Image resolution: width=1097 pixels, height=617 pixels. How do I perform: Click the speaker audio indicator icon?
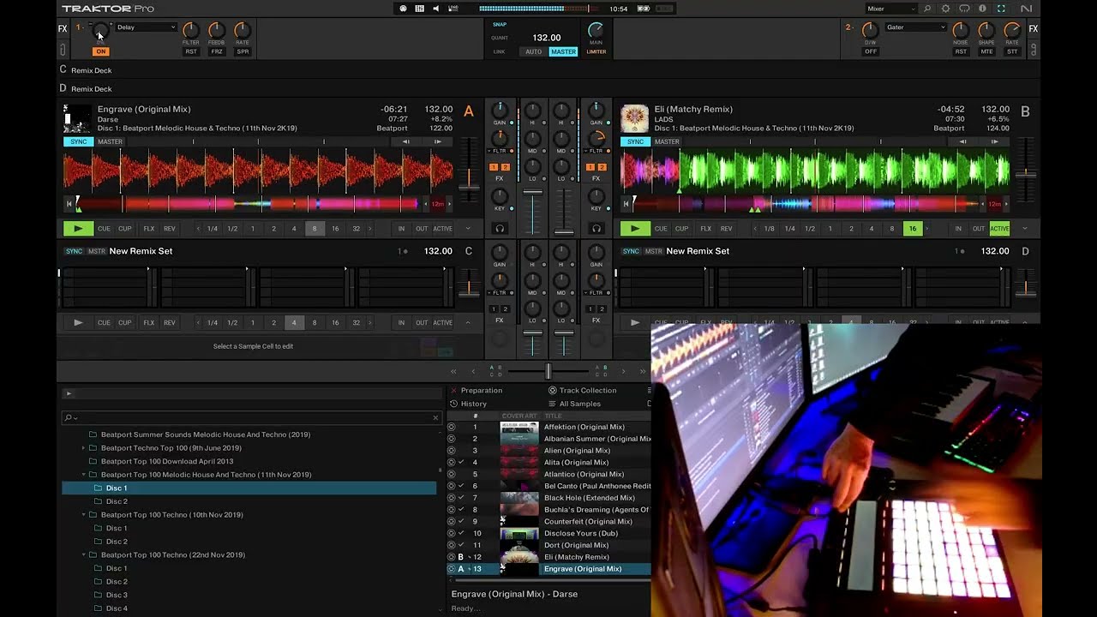click(435, 9)
